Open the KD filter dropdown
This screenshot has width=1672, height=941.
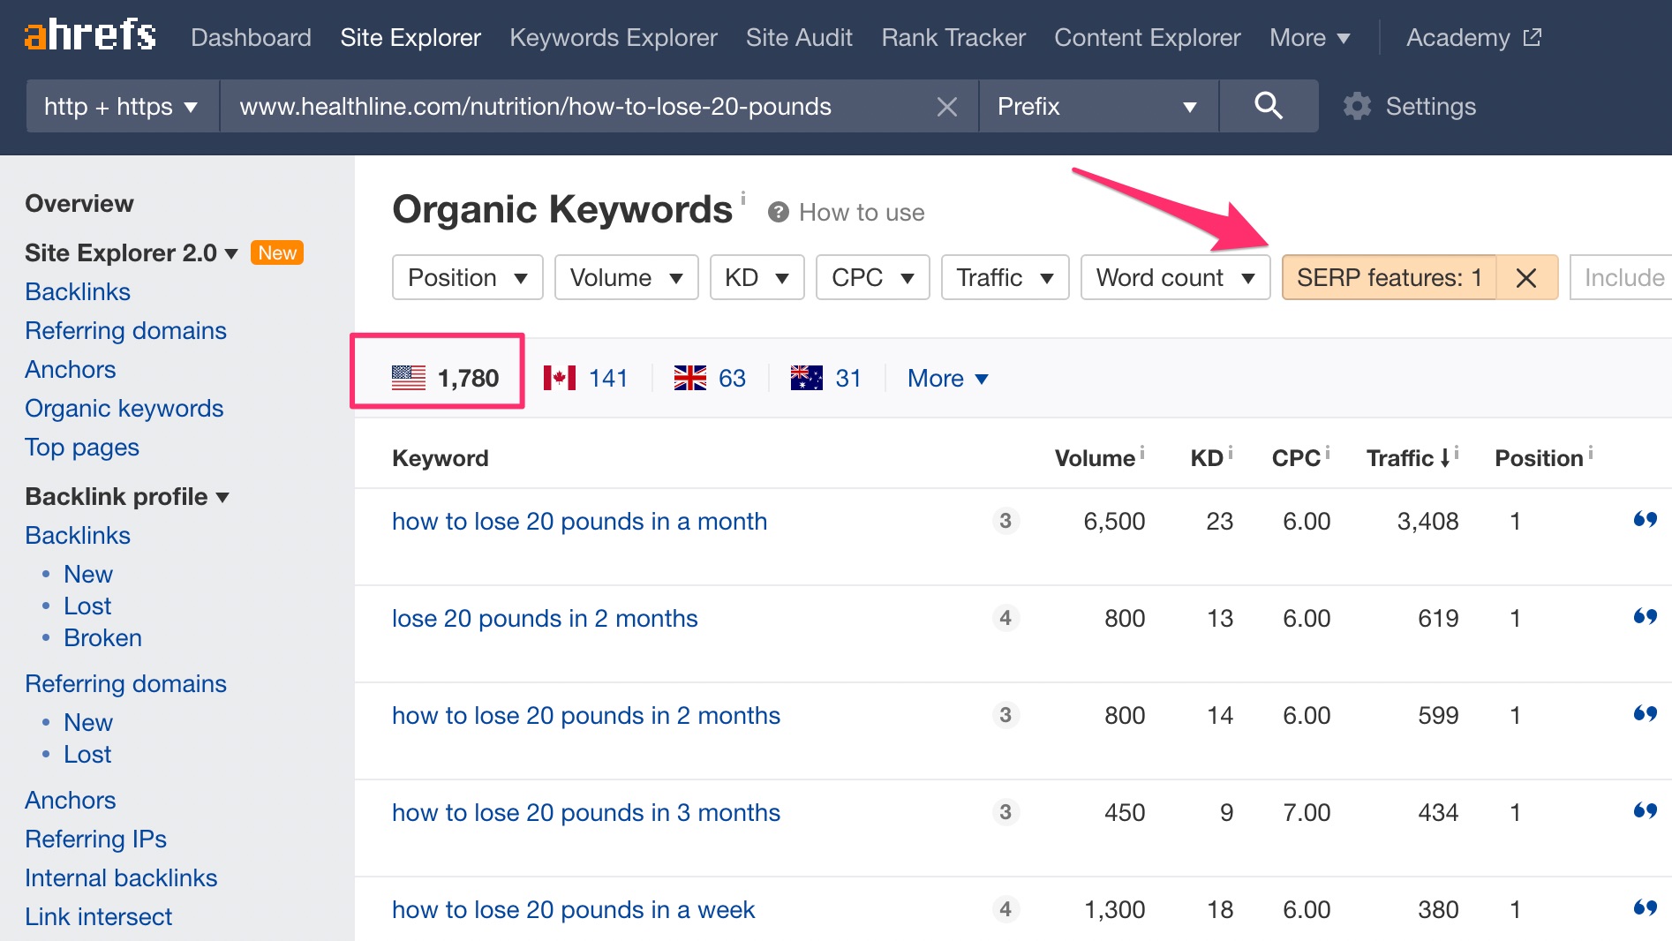(x=757, y=278)
